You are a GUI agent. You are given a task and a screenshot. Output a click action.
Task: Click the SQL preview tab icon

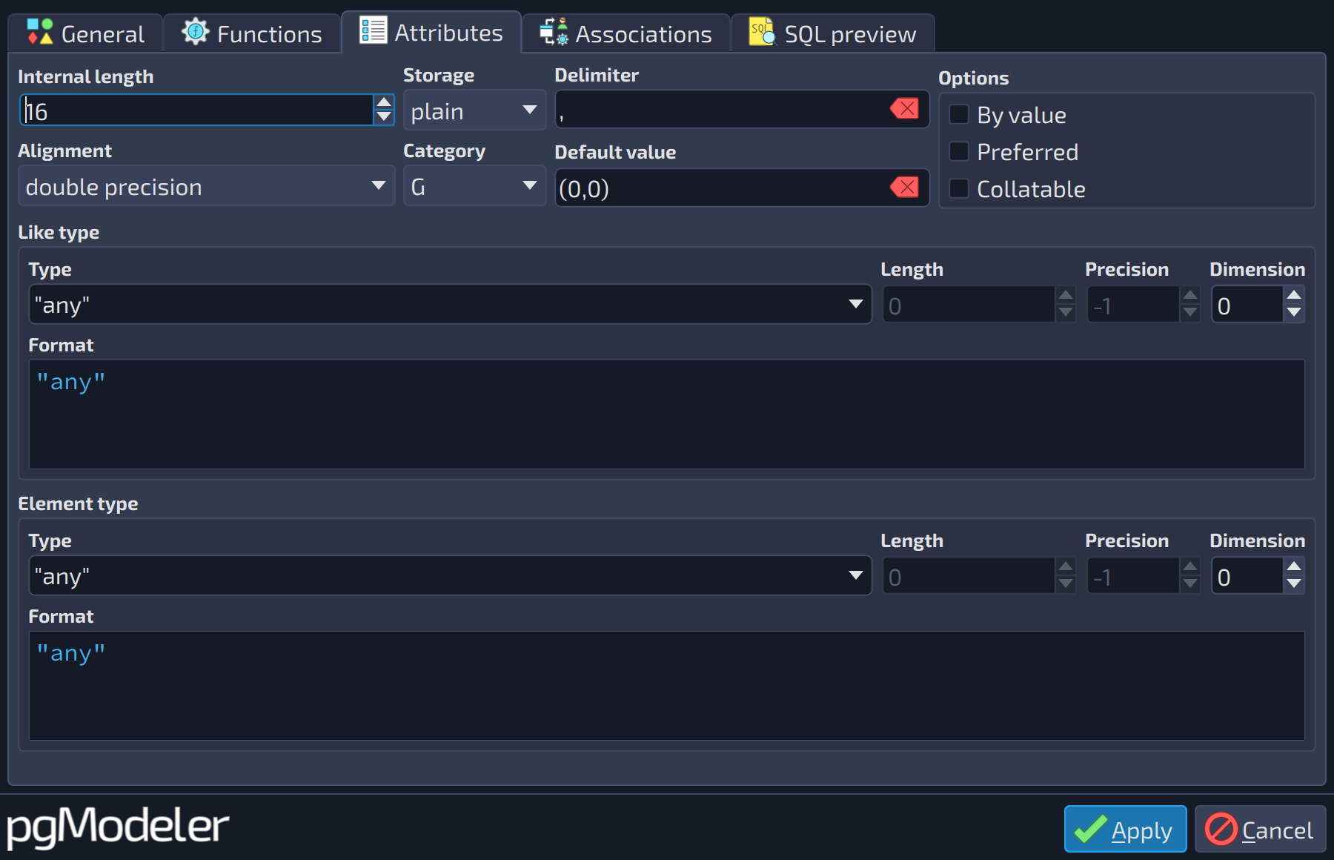pyautogui.click(x=762, y=32)
